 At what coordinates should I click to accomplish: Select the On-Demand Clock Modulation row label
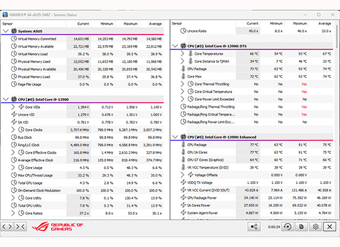[x=39, y=190]
